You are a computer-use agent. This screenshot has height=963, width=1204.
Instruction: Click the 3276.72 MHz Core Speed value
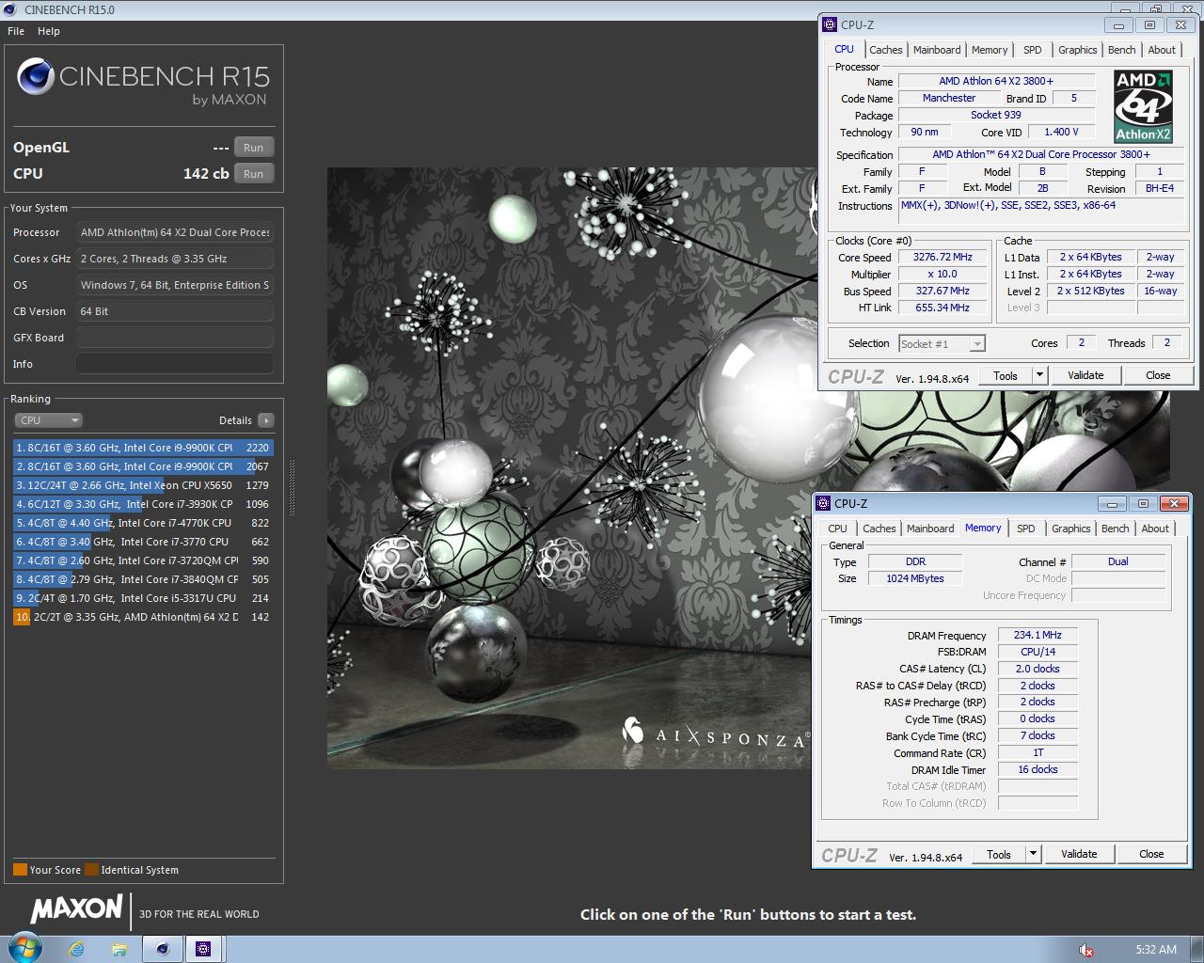942,257
